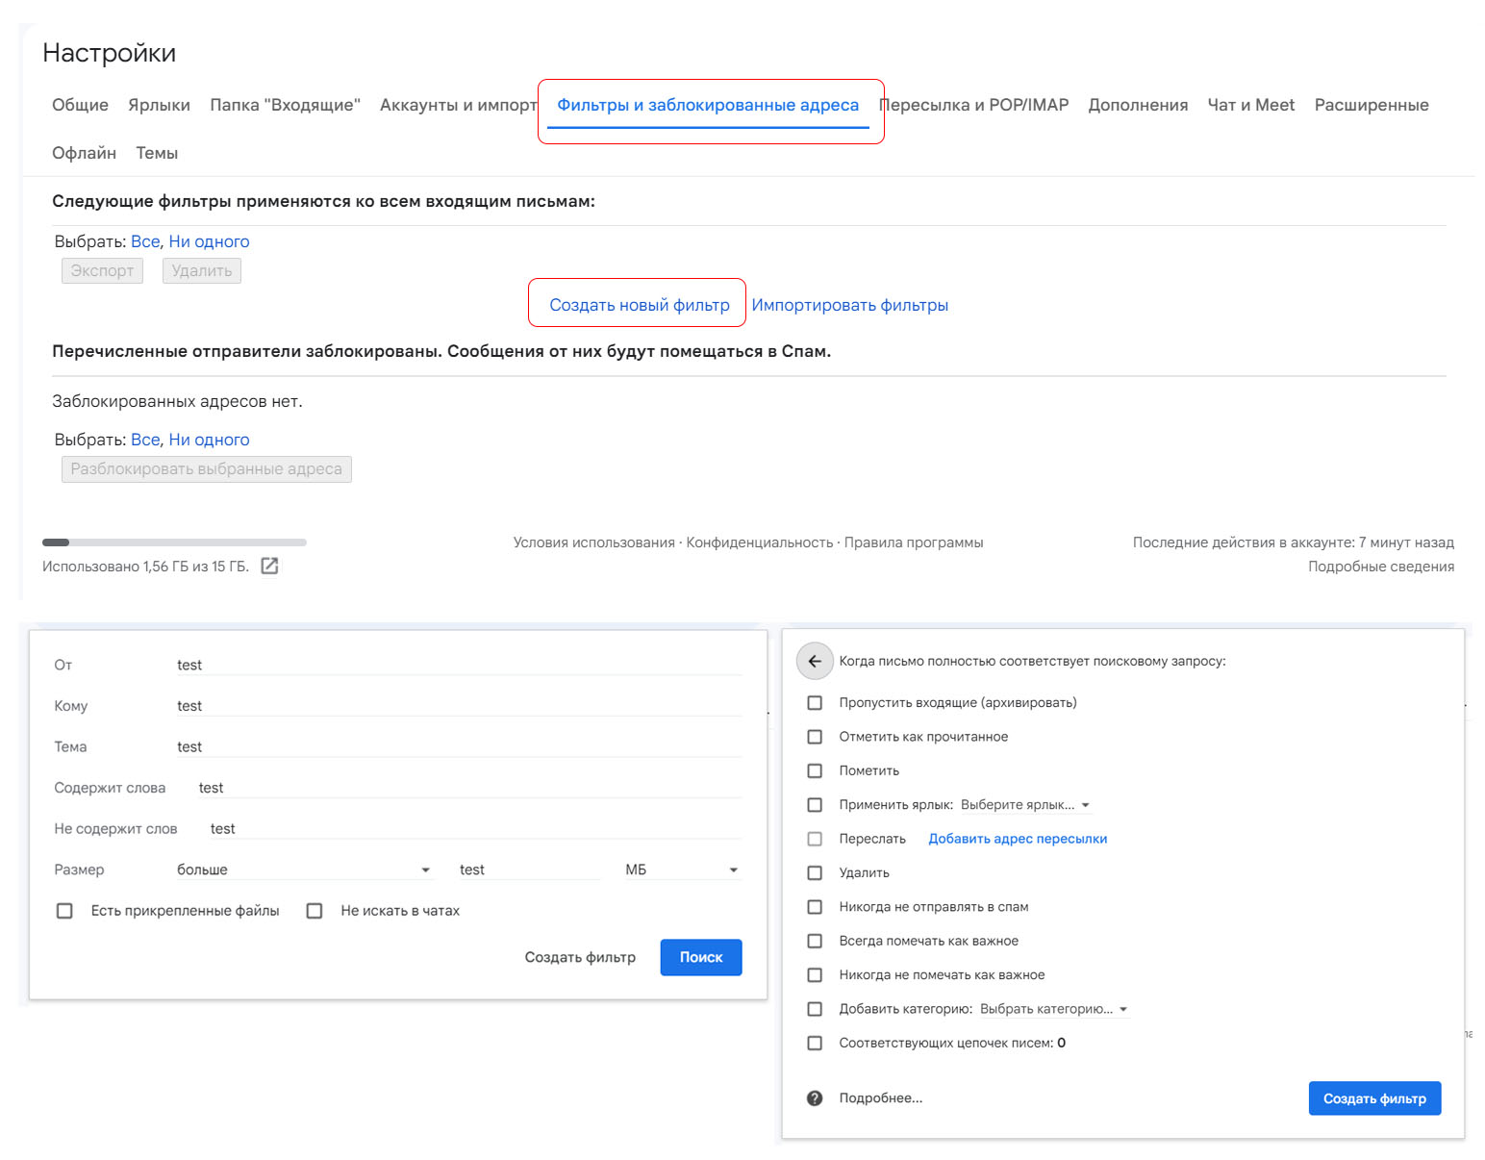Open size unit 'МБ' dropdown
The width and height of the screenshot is (1485, 1160).
pyautogui.click(x=683, y=870)
